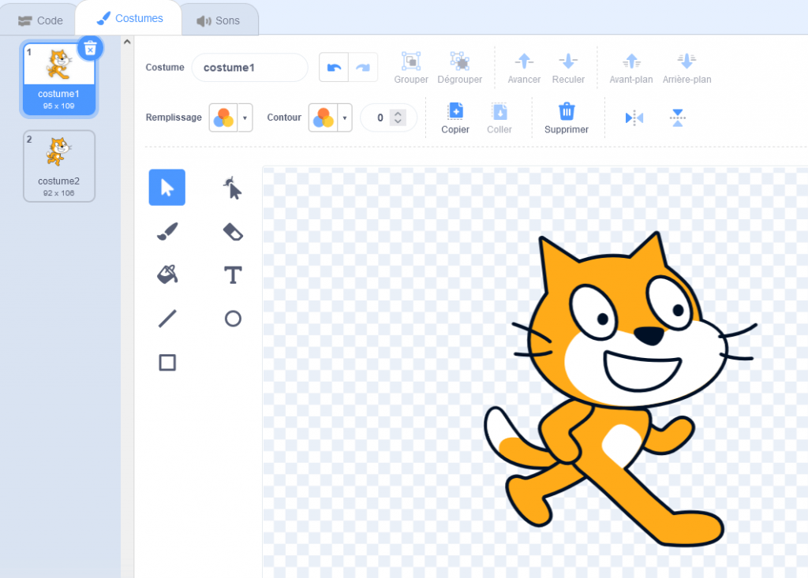Undo the last drawing action
The width and height of the screenshot is (808, 578).
(333, 67)
